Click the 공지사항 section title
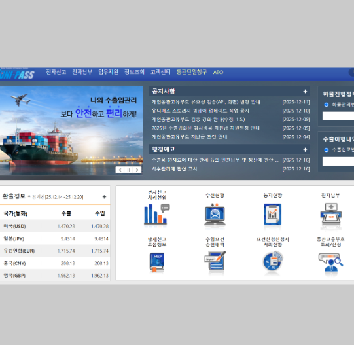 164,91
